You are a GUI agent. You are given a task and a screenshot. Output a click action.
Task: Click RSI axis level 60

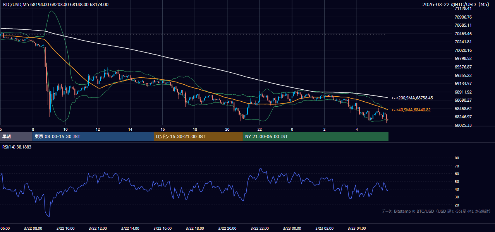[x=457, y=174]
